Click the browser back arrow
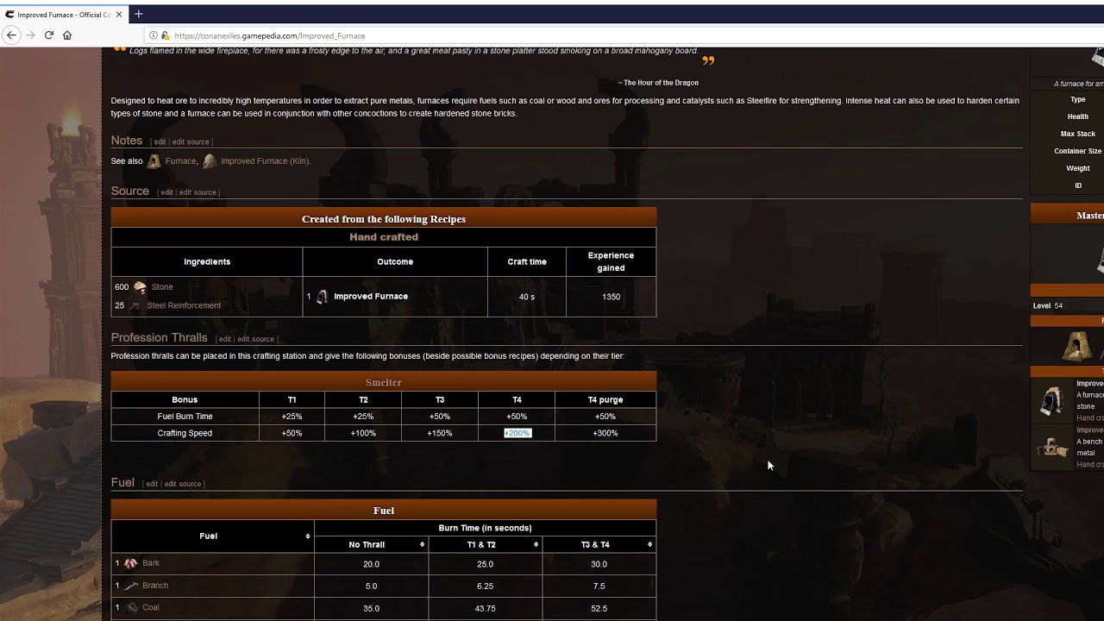The image size is (1104, 621). [x=11, y=35]
